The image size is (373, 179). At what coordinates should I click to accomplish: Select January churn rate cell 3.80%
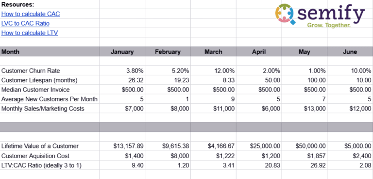122,71
